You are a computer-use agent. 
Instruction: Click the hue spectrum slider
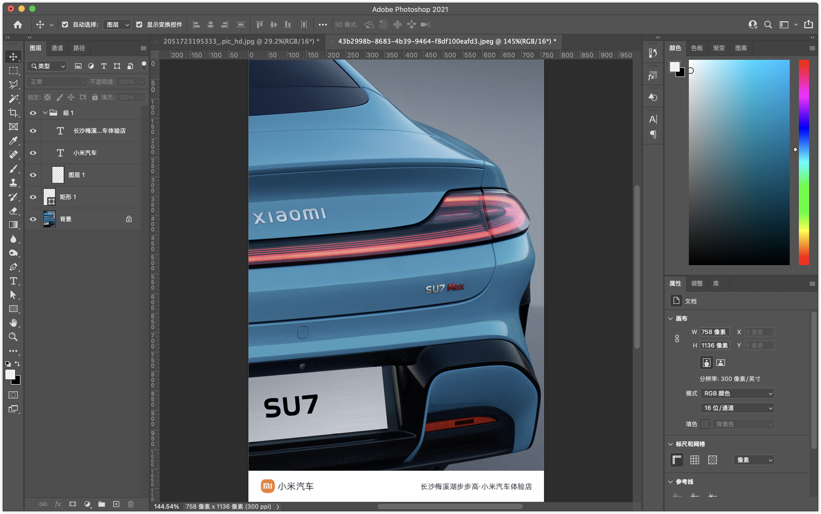click(804, 162)
